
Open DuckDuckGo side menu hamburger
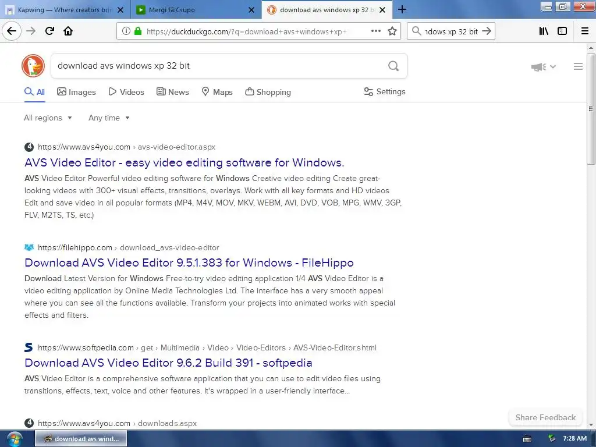(578, 66)
